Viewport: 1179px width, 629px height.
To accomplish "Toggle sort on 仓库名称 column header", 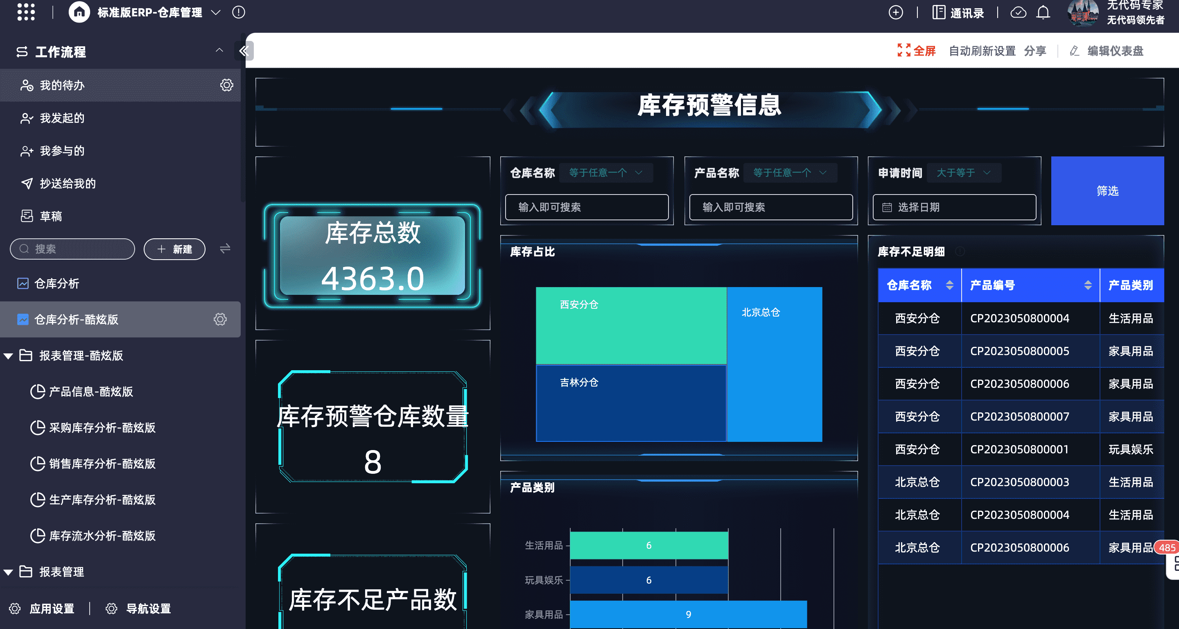I will pos(949,285).
